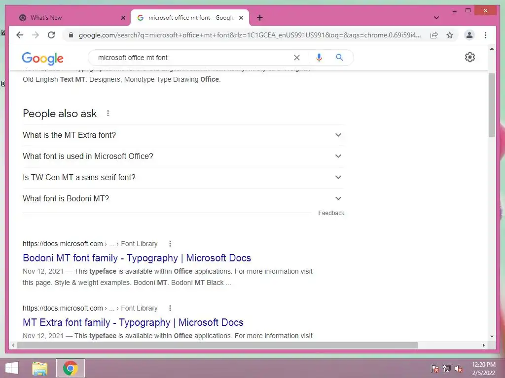
Task: Expand What is the MT Extra font
Action: click(183, 135)
